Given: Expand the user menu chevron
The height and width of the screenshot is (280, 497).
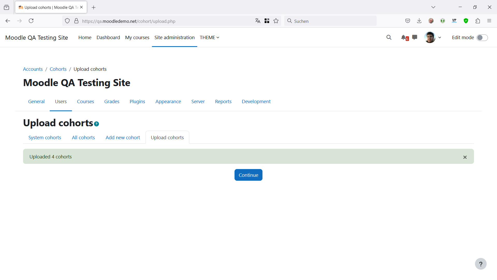Looking at the screenshot, I should tap(440, 38).
